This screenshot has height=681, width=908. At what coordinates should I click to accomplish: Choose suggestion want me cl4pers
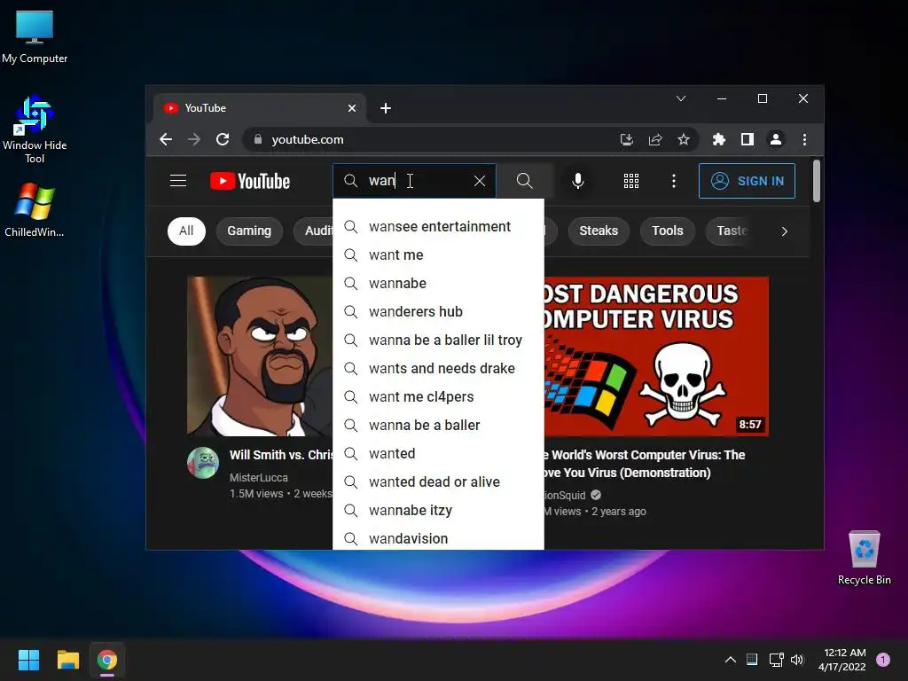click(x=438, y=396)
